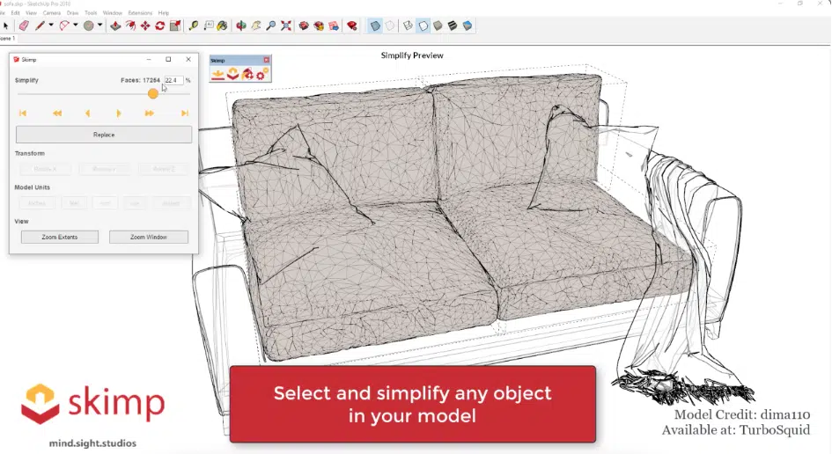This screenshot has height=454, width=832.
Task: Step forward one simplify level
Action: [x=119, y=113]
